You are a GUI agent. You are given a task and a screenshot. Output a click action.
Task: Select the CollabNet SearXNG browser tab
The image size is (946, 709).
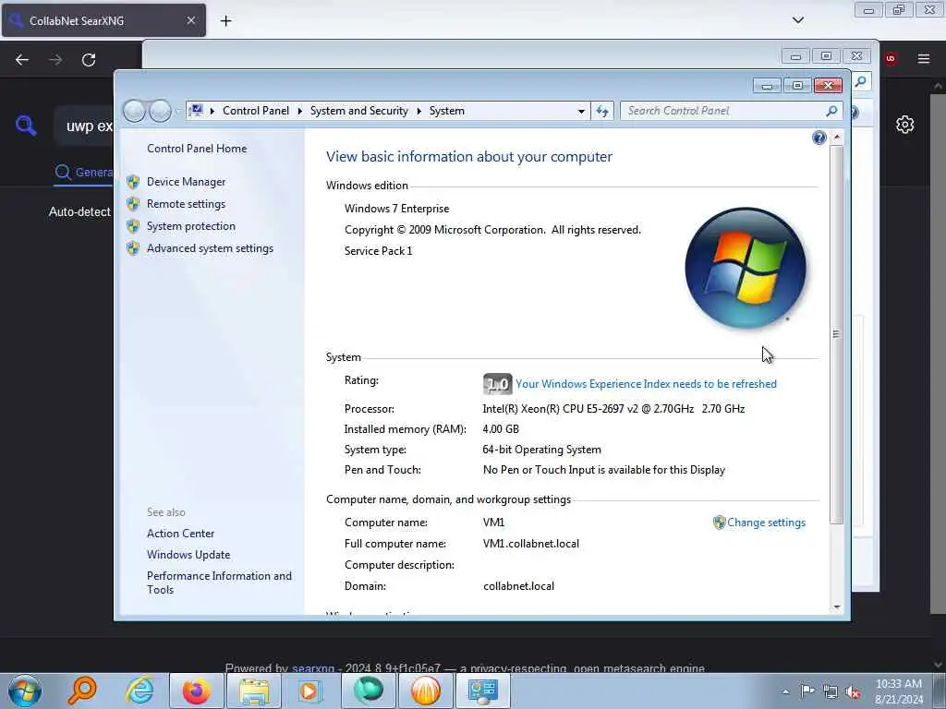103,20
